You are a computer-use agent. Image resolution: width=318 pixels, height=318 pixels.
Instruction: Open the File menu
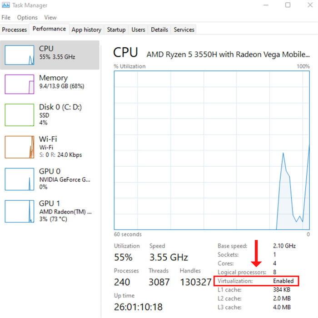[6, 17]
